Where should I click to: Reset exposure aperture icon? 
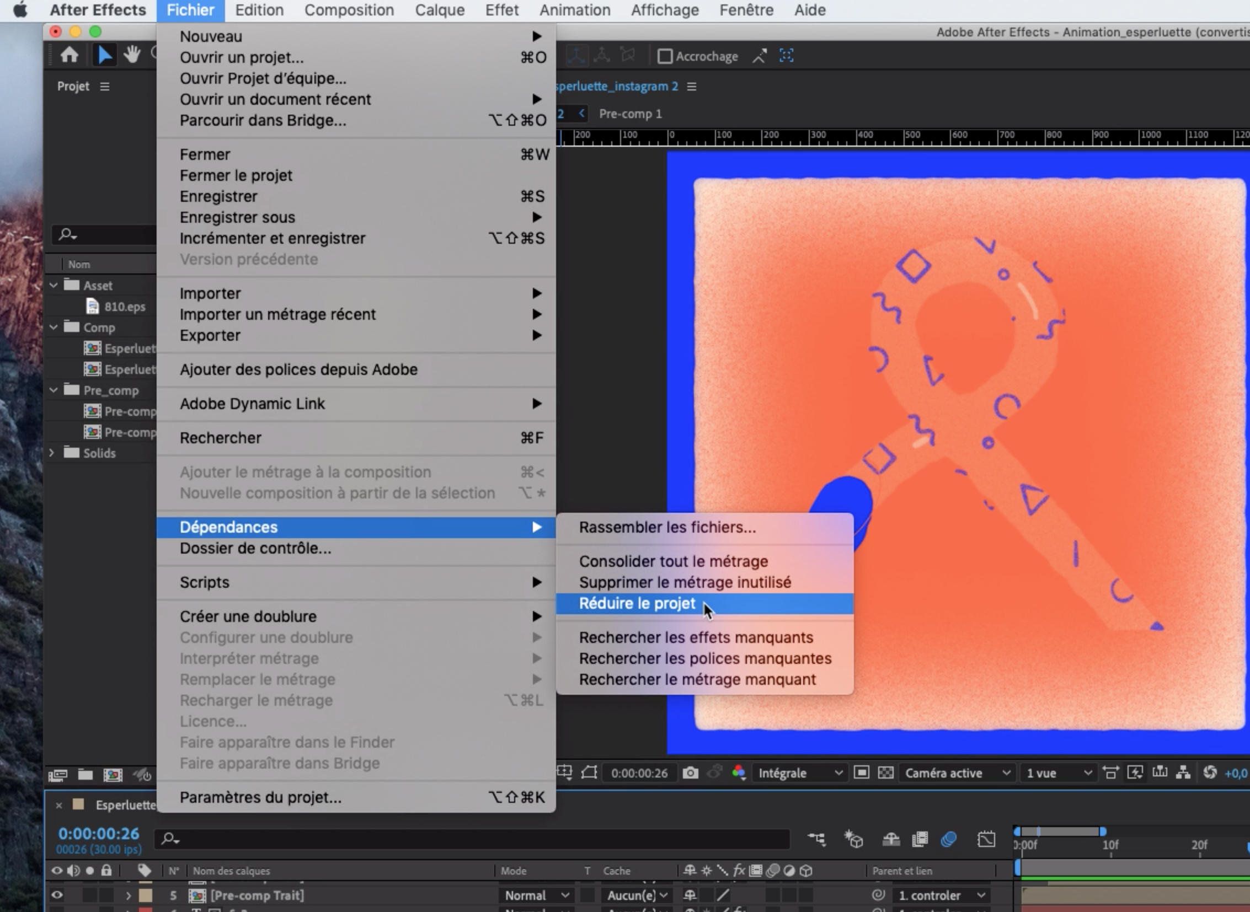1210,772
